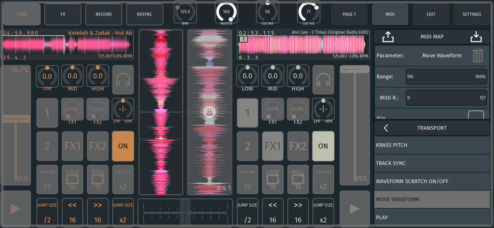
Task: Double right deck loop size x2
Action: point(323,179)
